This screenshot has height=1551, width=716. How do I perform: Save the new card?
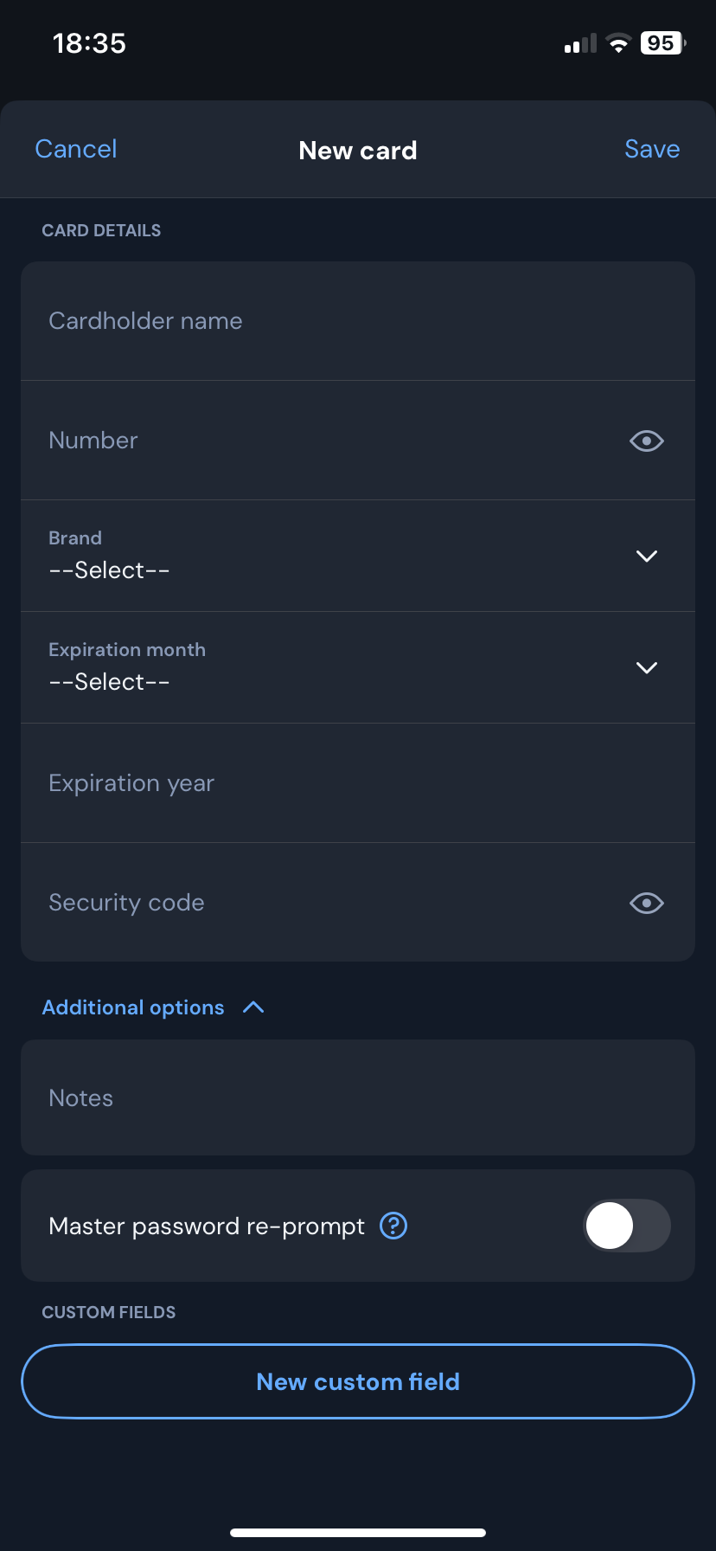pyautogui.click(x=651, y=149)
